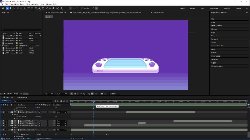This screenshot has width=250, height=140.
Task: Open the Align panel
Action: 213,32
